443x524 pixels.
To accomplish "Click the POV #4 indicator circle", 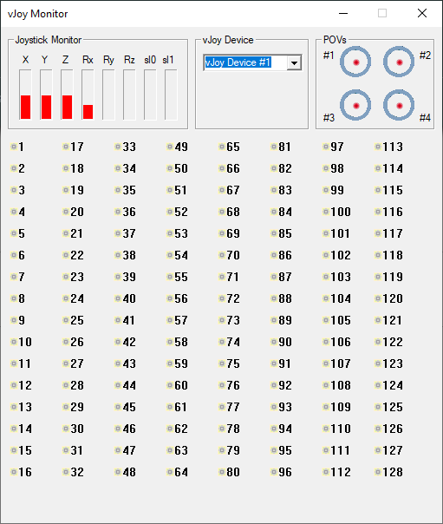I will [399, 105].
